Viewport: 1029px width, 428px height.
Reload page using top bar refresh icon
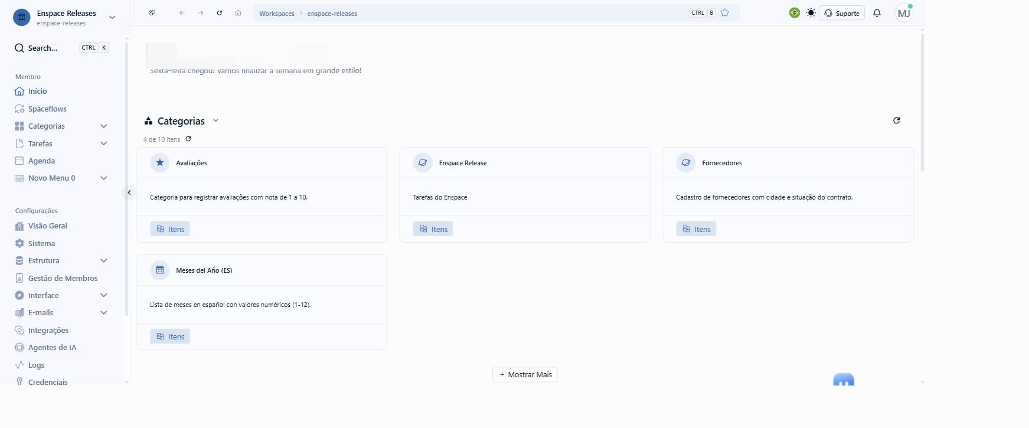coord(220,13)
